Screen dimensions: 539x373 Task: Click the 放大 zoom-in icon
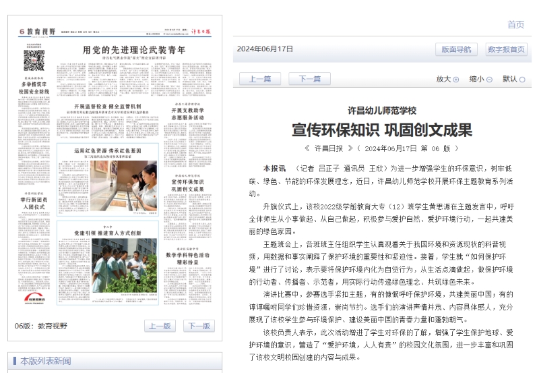pyautogui.click(x=456, y=80)
